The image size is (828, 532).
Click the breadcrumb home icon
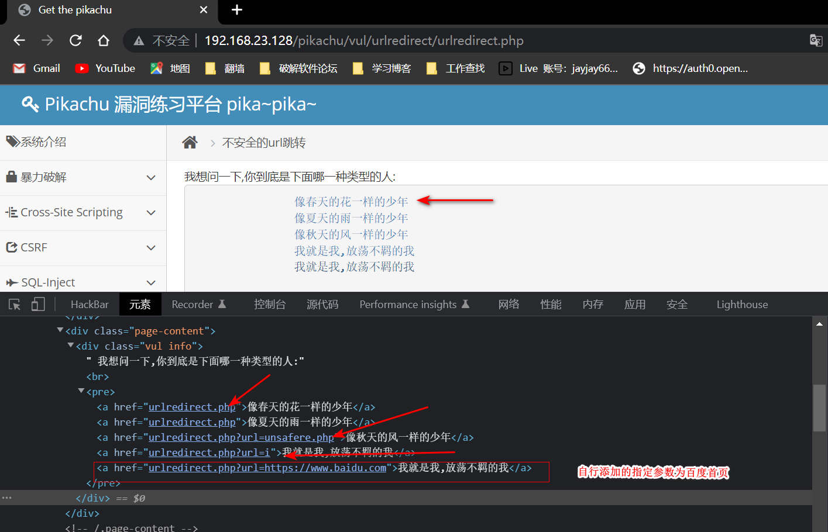coord(190,143)
